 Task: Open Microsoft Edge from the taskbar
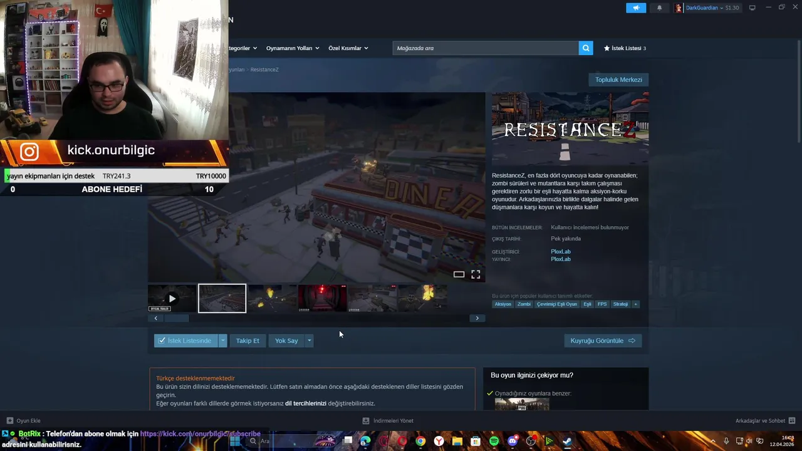point(365,441)
